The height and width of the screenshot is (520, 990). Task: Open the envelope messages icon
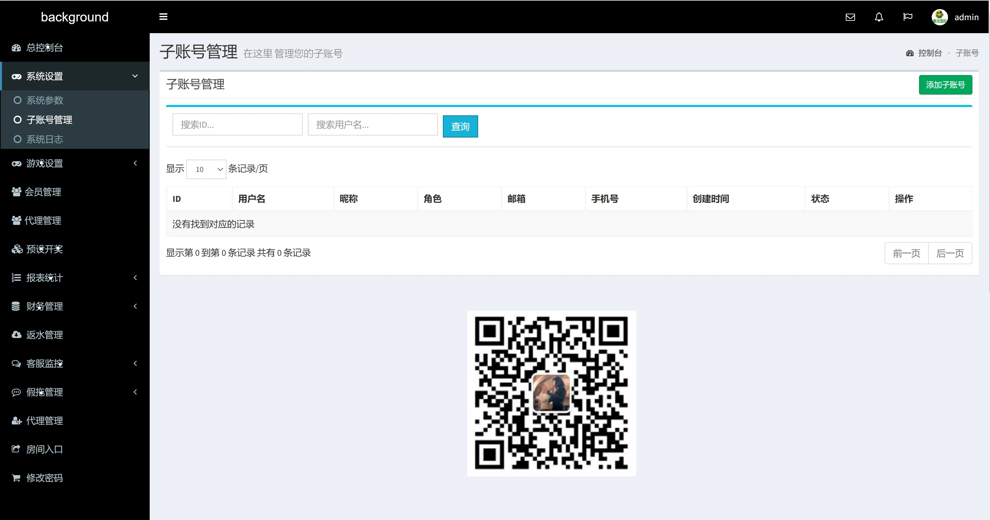(850, 17)
